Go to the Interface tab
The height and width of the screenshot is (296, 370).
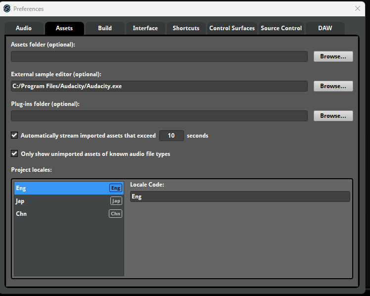click(x=145, y=28)
